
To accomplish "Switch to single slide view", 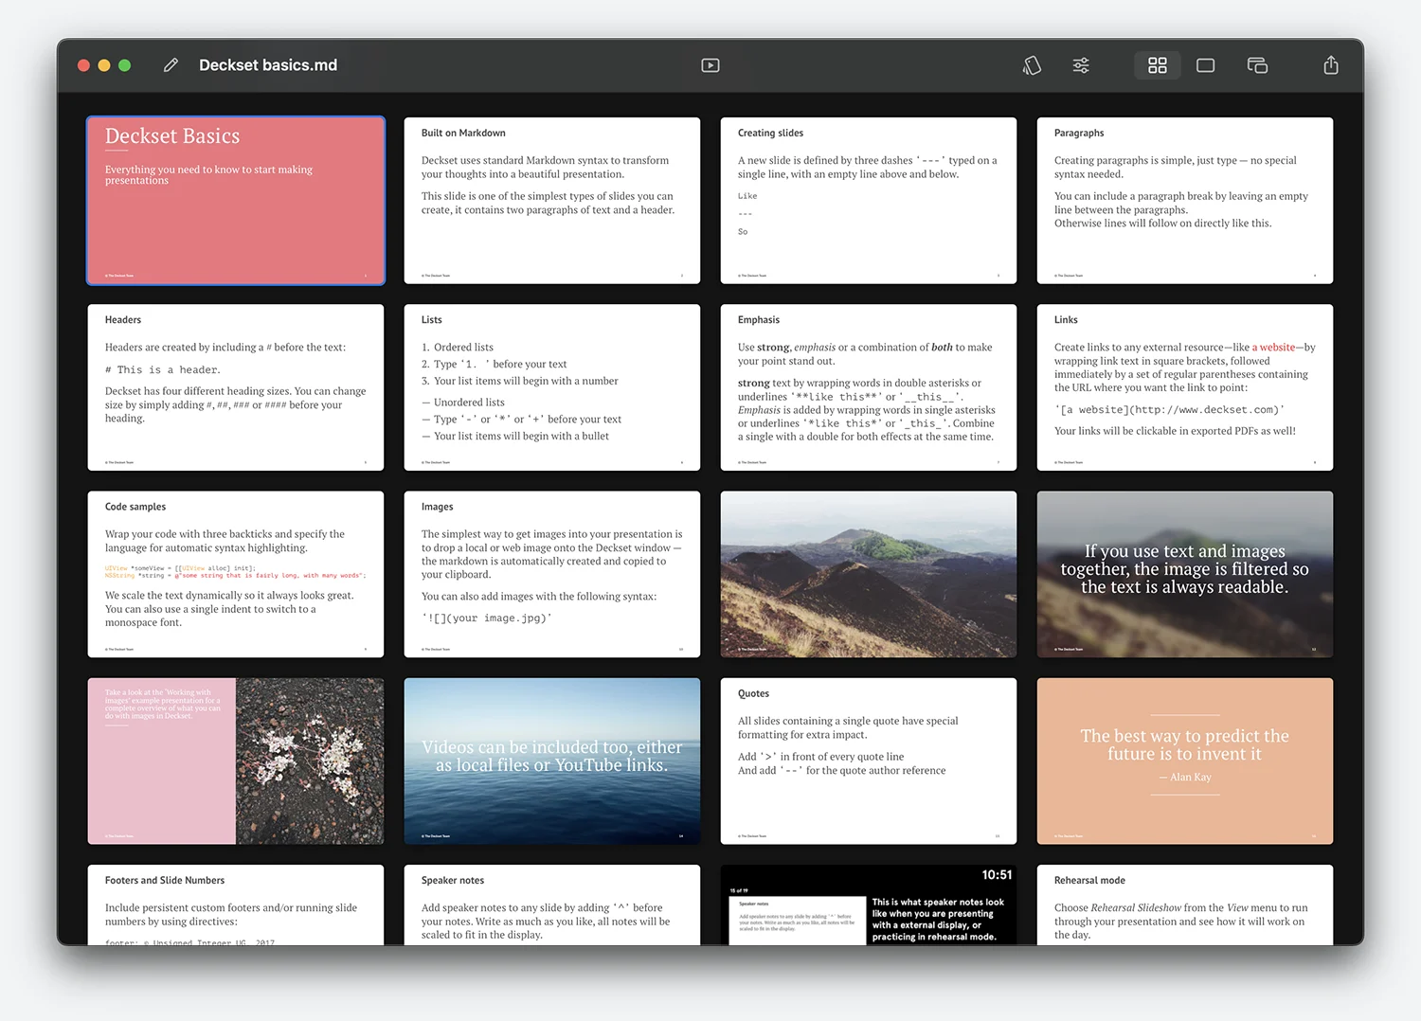I will click(1206, 65).
